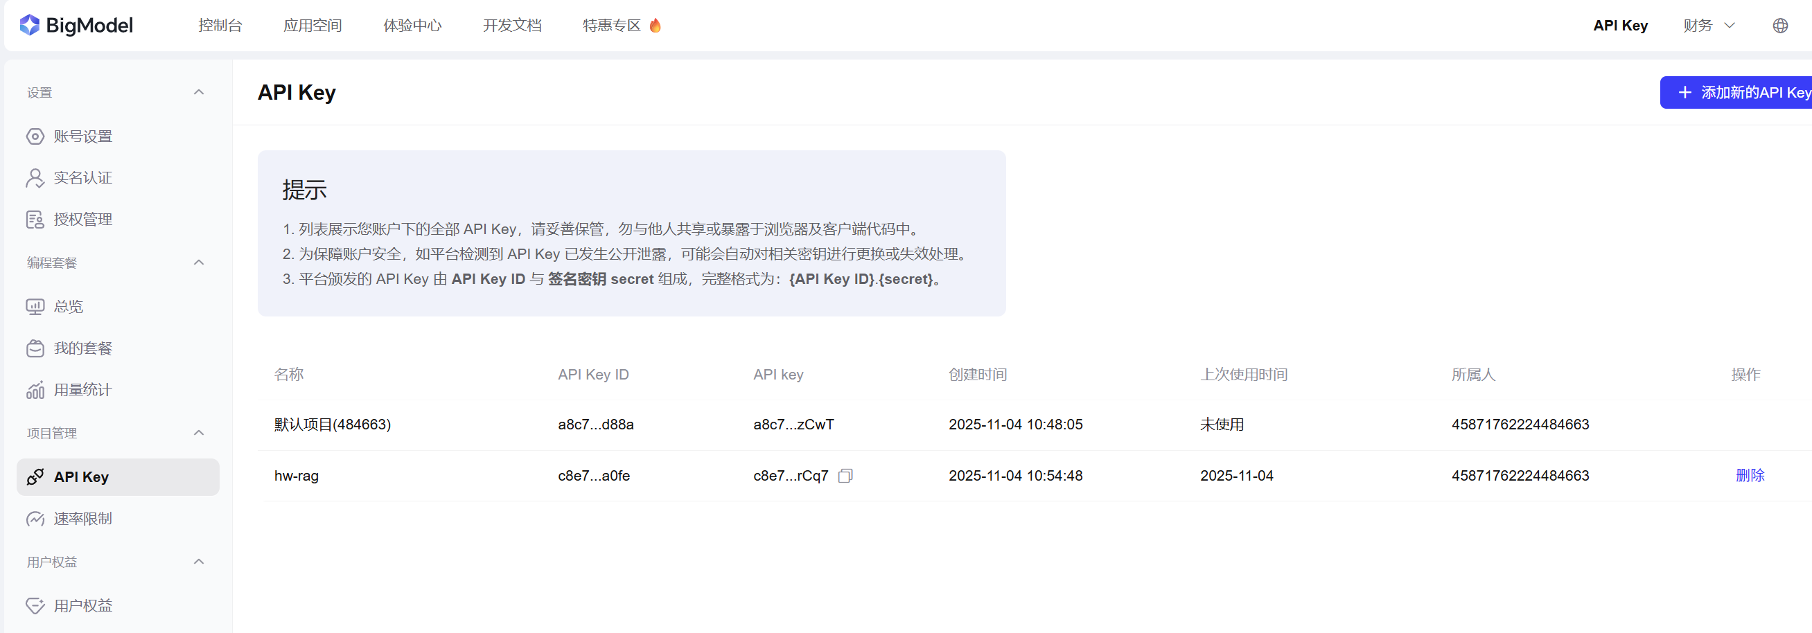
Task: Click the 我的套餐 package icon
Action: point(35,348)
